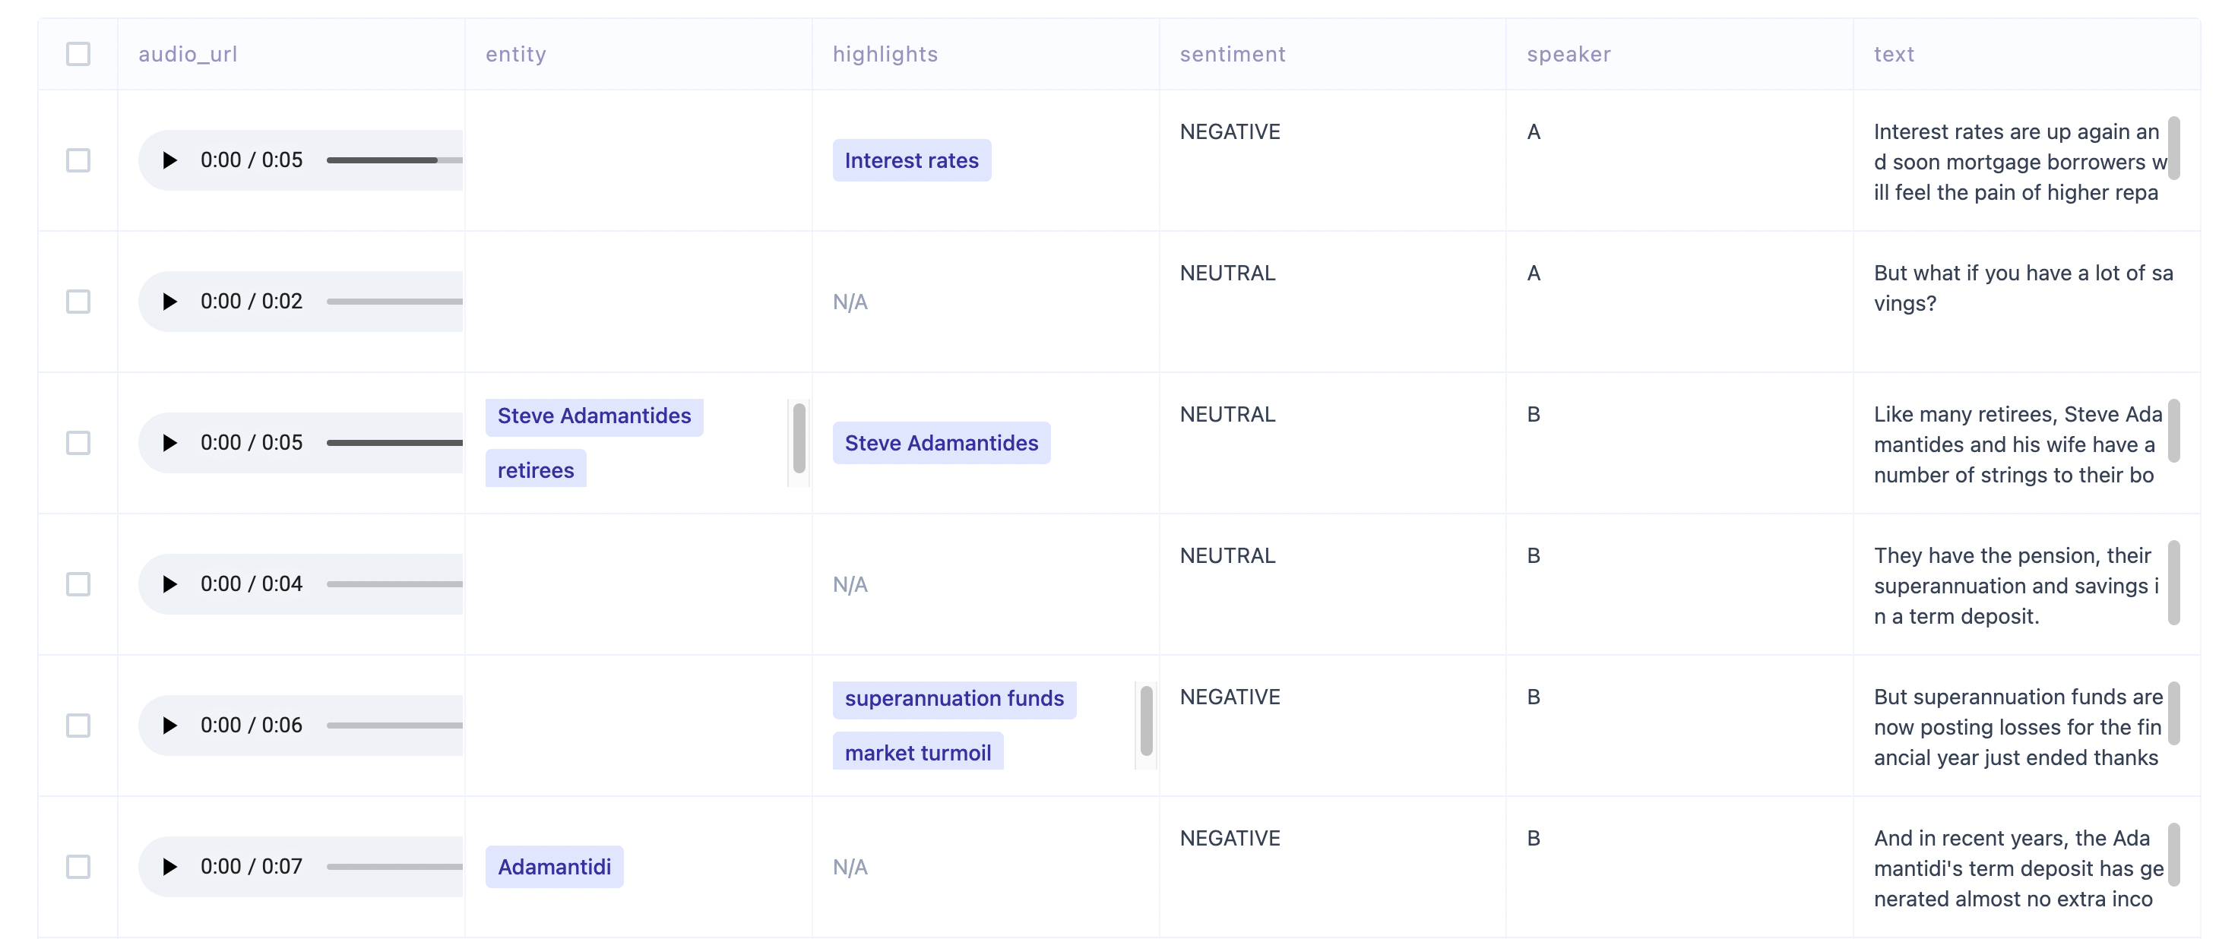Viewport: 2219px width, 939px height.
Task: Click the Interest rates highlight tag
Action: click(x=911, y=160)
